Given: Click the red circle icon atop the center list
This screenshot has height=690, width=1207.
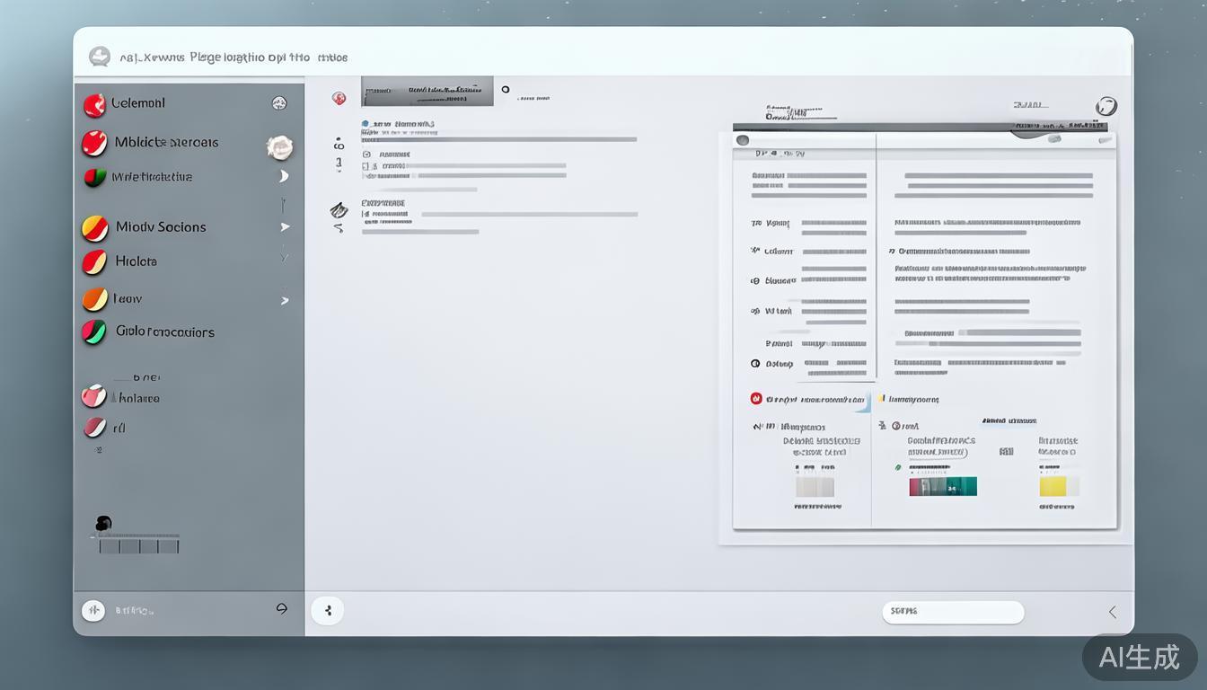Looking at the screenshot, I should (x=339, y=98).
